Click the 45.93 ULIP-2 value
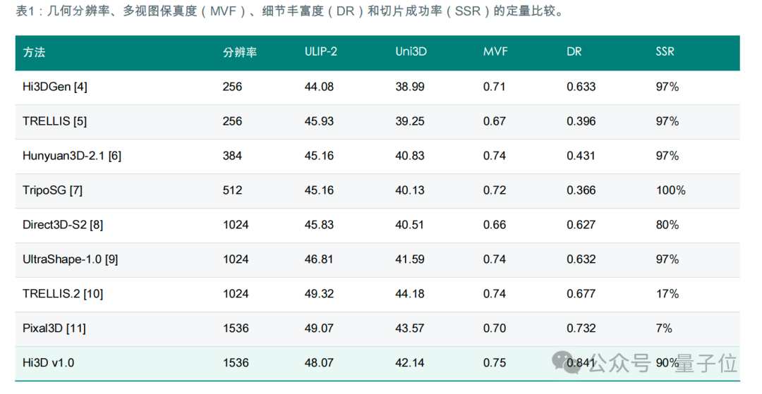This screenshot has height=394, width=762. [319, 121]
